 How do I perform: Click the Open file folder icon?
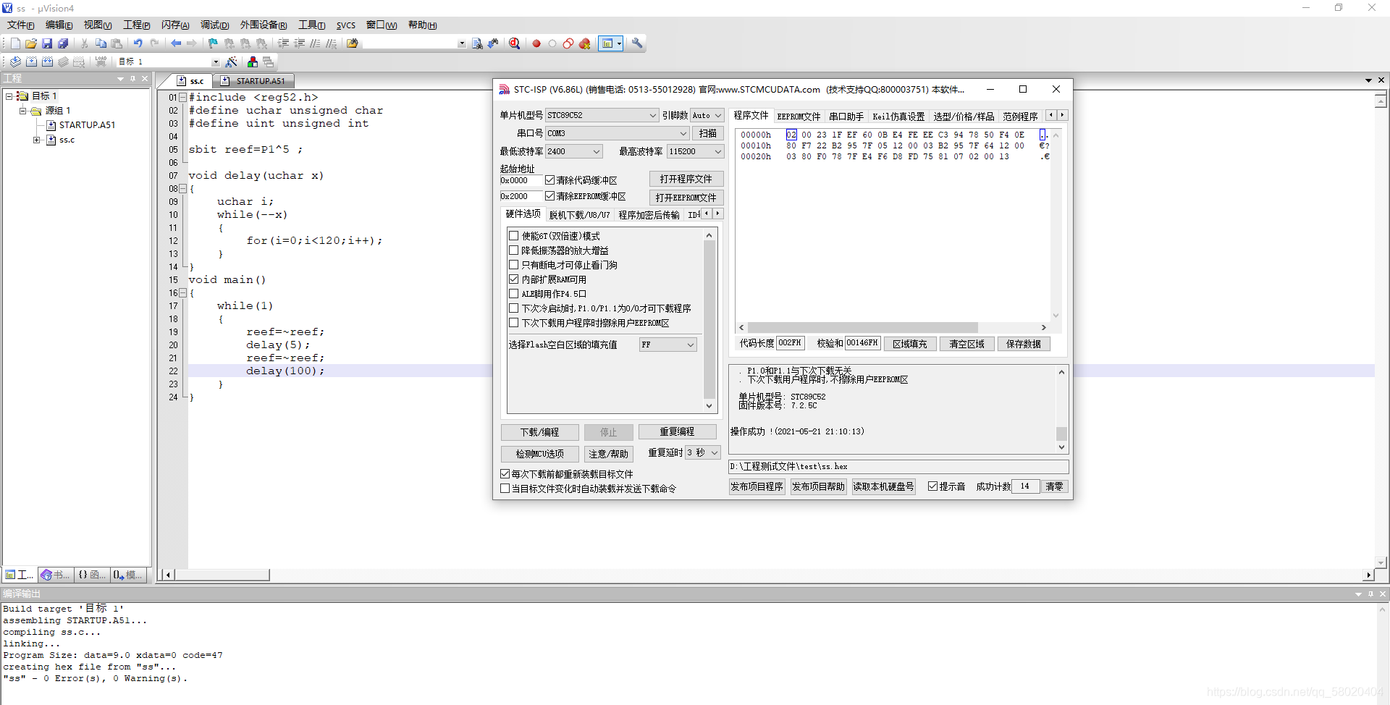tap(31, 43)
